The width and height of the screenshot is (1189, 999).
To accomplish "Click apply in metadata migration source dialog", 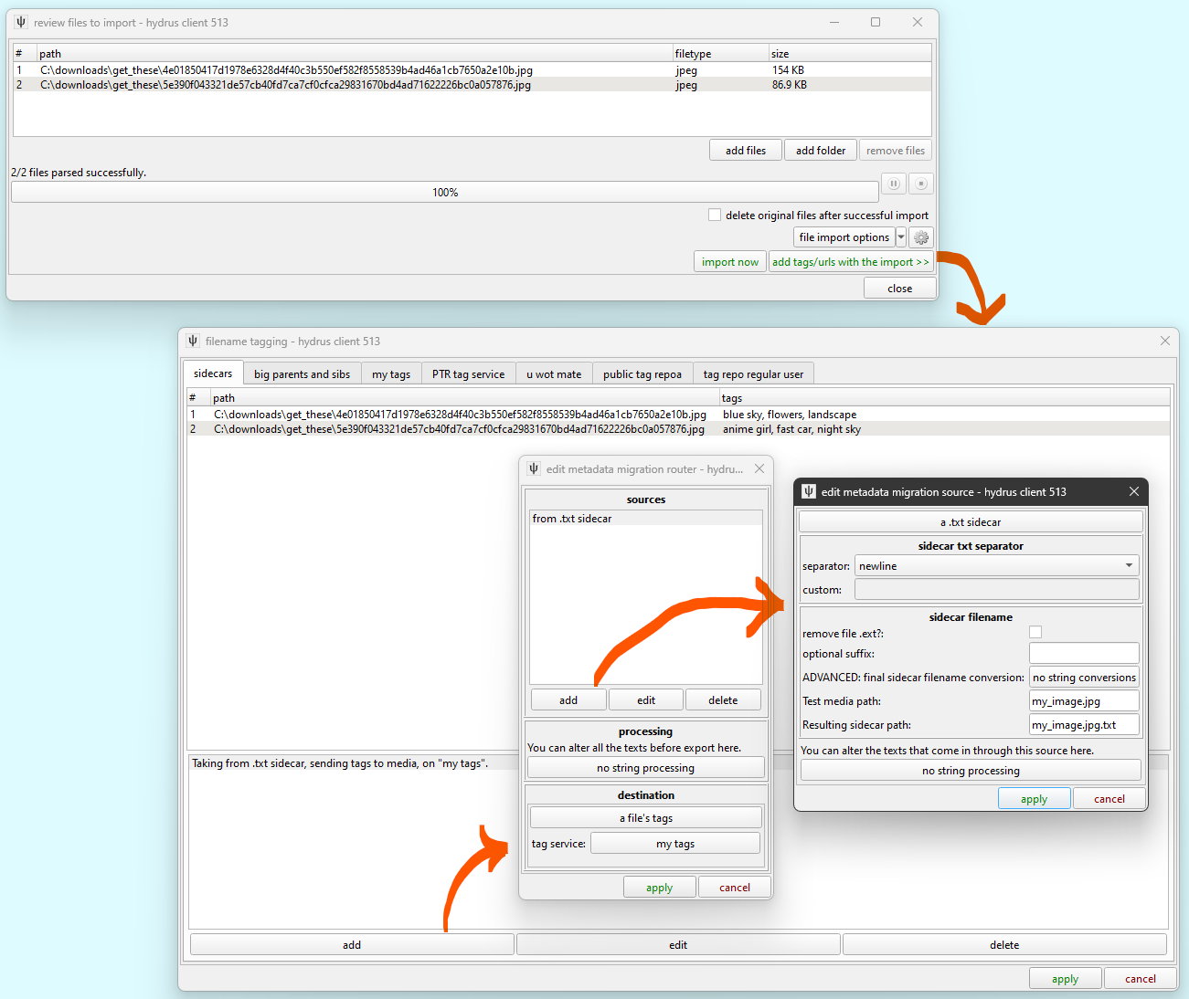I will click(1034, 799).
